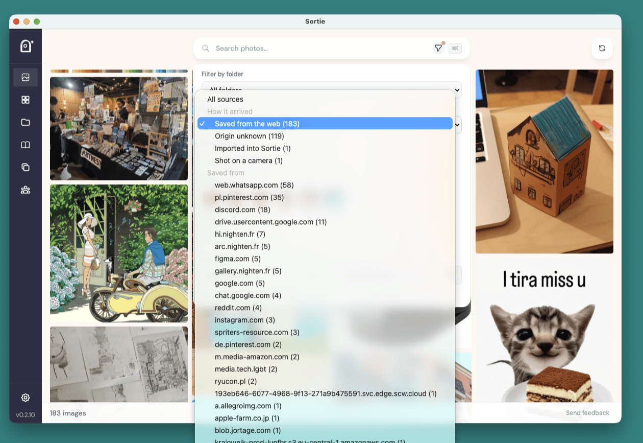The image size is (643, 443).
Task: Select drive.usercontent.google.com (11)
Action: [x=325, y=222]
